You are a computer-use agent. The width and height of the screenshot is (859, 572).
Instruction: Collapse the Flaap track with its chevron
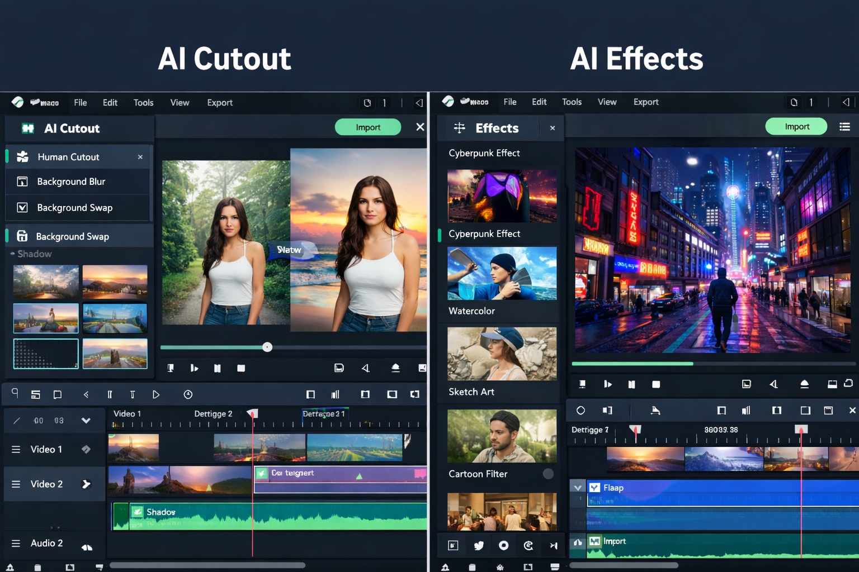point(578,487)
